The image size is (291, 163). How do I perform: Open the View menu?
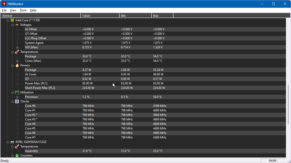[x=13, y=10]
